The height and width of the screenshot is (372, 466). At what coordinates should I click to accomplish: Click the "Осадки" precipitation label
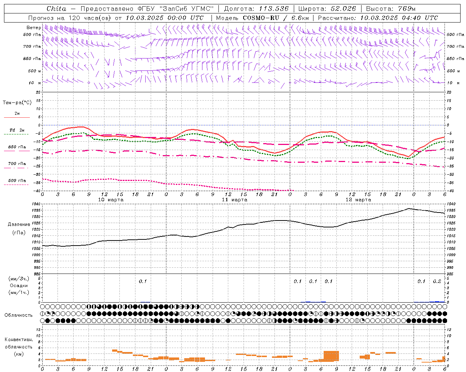point(19,286)
